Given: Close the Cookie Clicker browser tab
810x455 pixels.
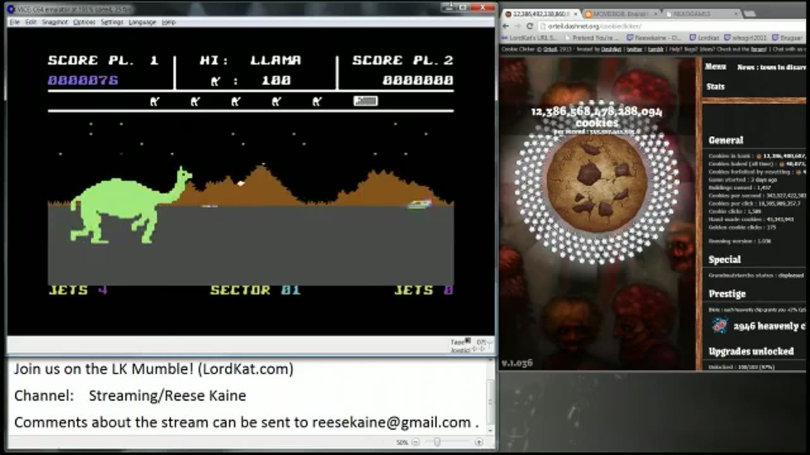Looking at the screenshot, I should [575, 14].
